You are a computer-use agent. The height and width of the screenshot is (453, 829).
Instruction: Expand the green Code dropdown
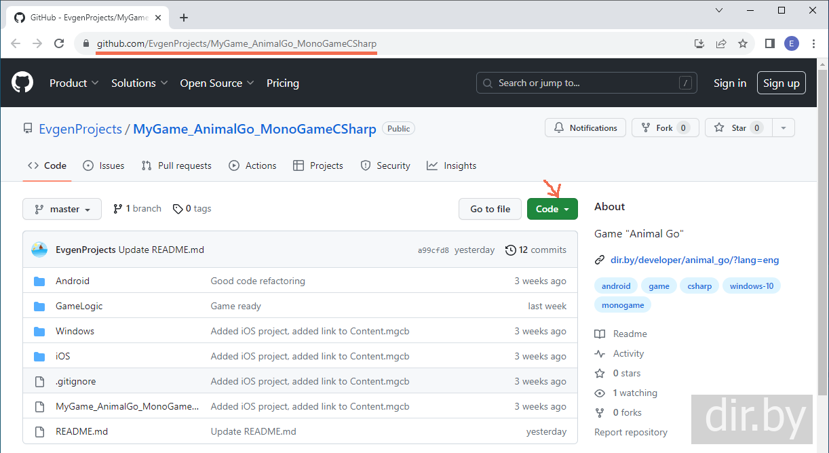552,209
